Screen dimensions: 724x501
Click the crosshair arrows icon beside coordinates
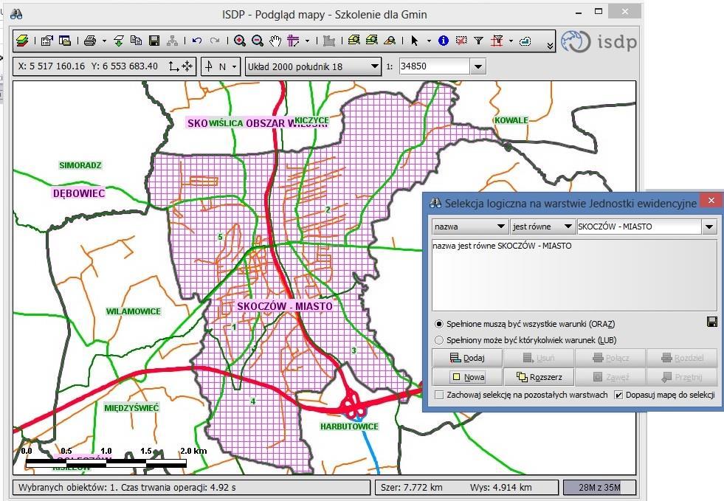[187, 66]
